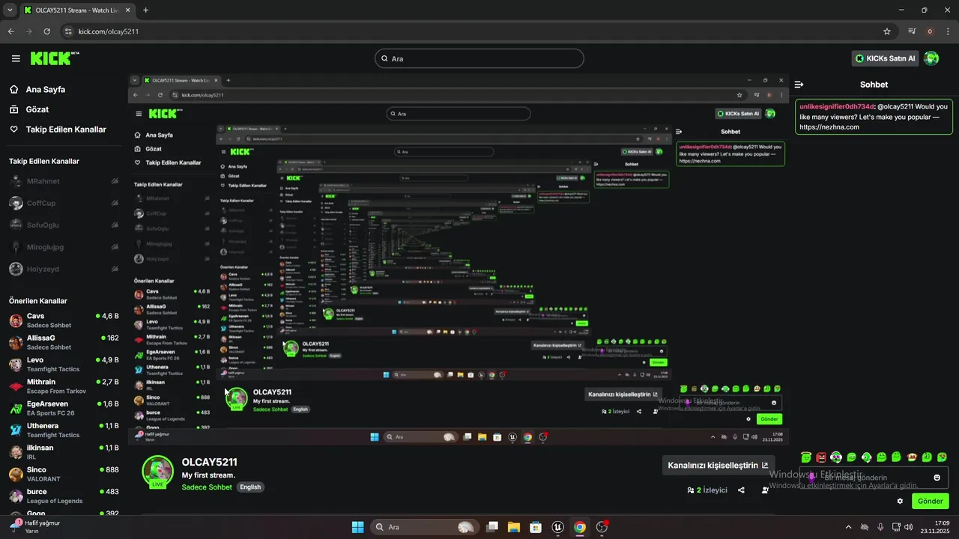Viewport: 959px width, 539px height.
Task: Open the hamburger menu beside the main KICK logo
Action: [x=16, y=58]
